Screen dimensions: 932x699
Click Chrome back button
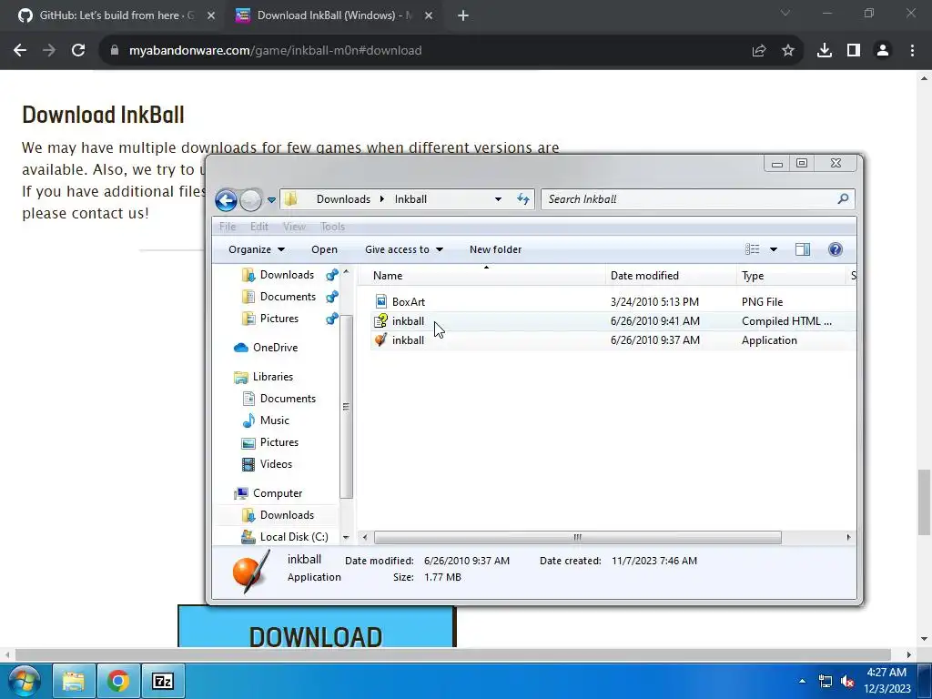20,51
